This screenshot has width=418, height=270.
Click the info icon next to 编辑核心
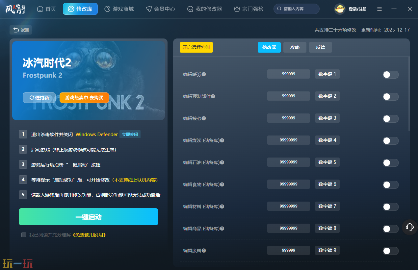(x=204, y=118)
